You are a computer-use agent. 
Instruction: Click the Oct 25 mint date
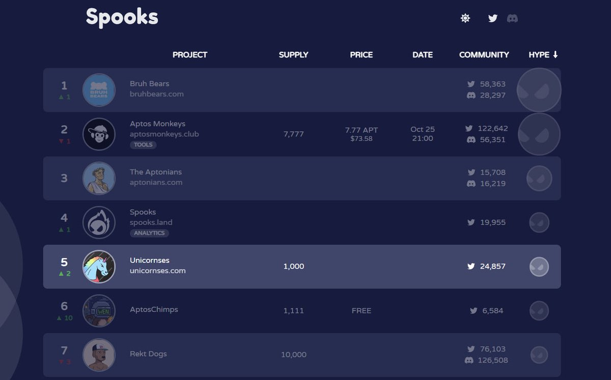click(x=423, y=129)
